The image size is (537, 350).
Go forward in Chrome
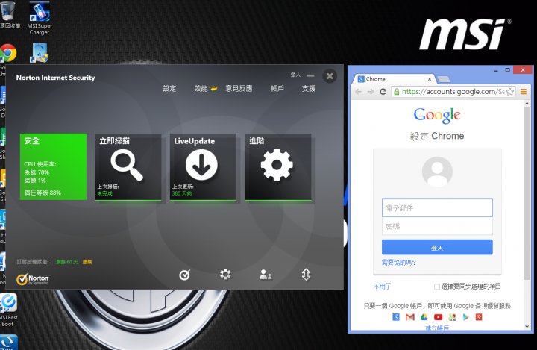coord(371,92)
